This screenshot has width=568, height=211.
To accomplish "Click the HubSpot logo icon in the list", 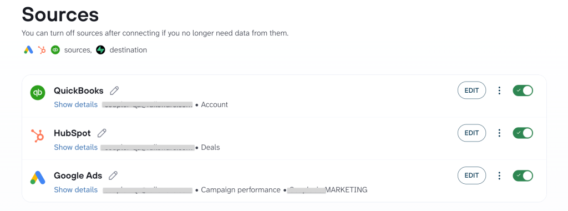I will (x=38, y=135).
